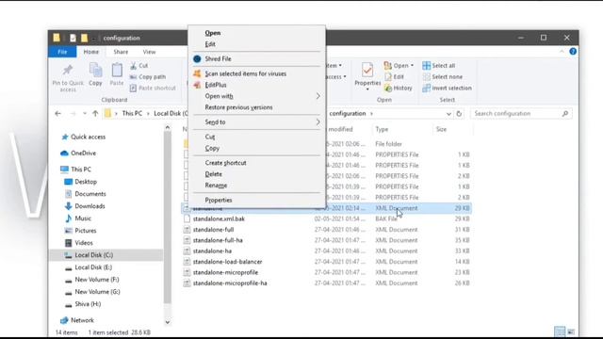Image resolution: width=603 pixels, height=339 pixels.
Task: Open the File ribbon tab
Action: coord(62,52)
